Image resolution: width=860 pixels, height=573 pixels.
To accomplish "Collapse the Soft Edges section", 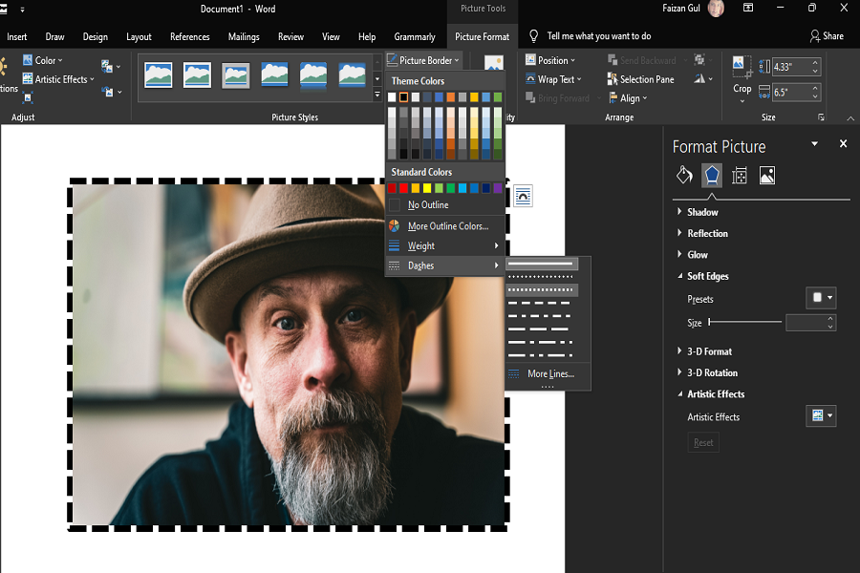I will click(708, 276).
